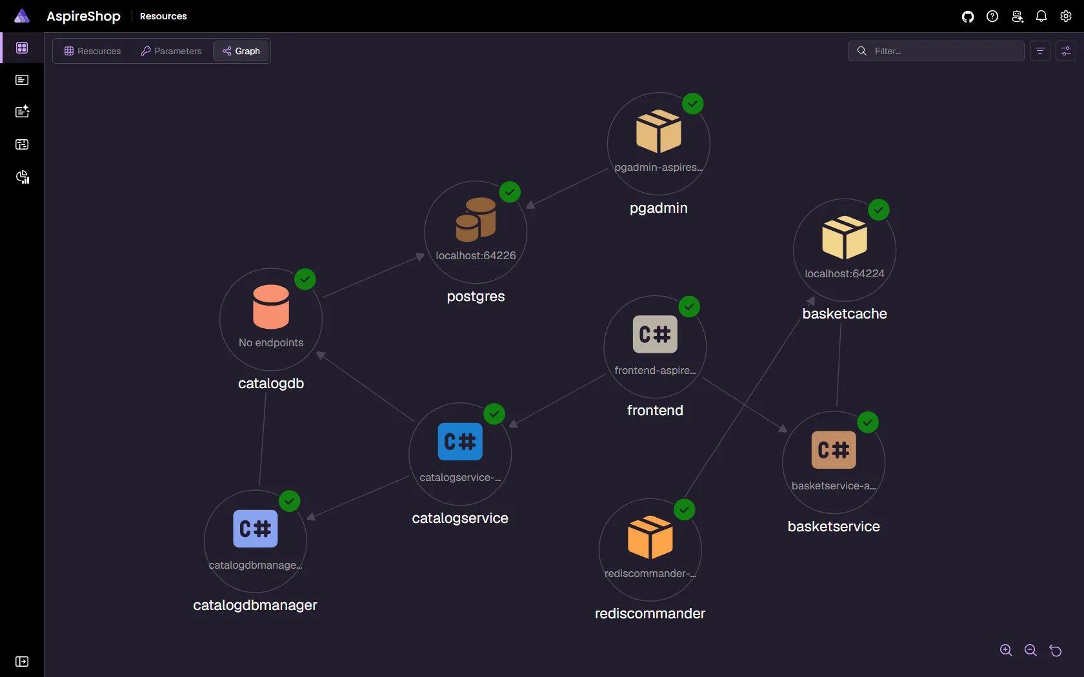Select the rediscommander container icon
The height and width of the screenshot is (677, 1084).
(x=650, y=537)
